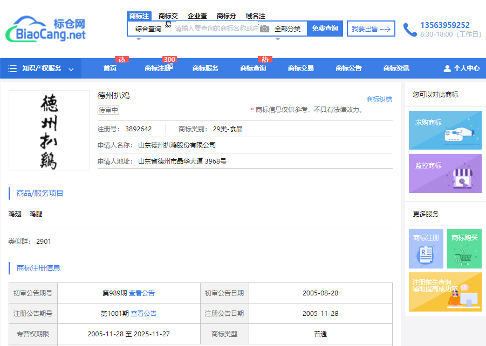Open the 监控商标 banner
The image size is (486, 346).
point(445,173)
